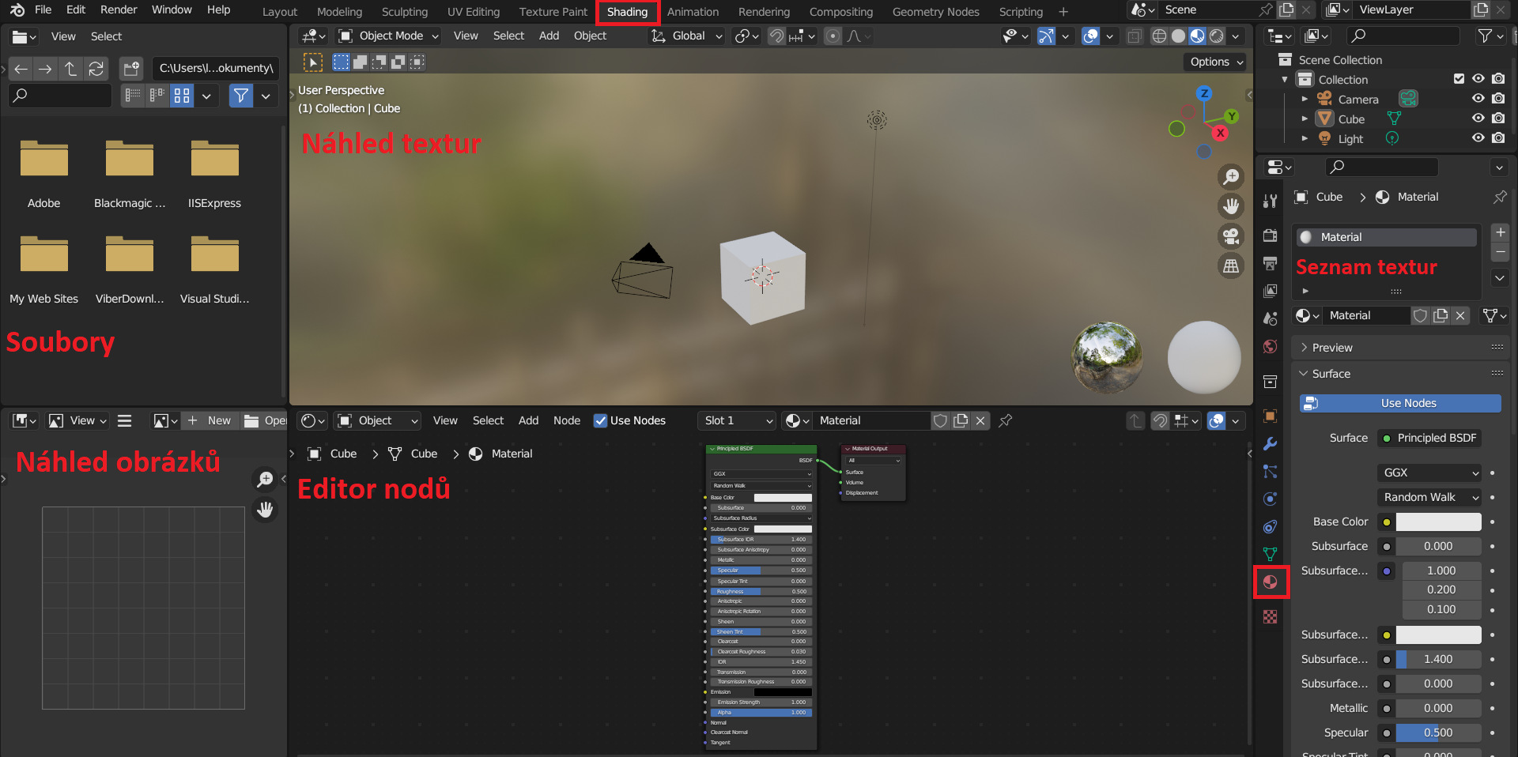This screenshot has height=757, width=1518.
Task: Open the Render properties tab
Action: [1271, 235]
